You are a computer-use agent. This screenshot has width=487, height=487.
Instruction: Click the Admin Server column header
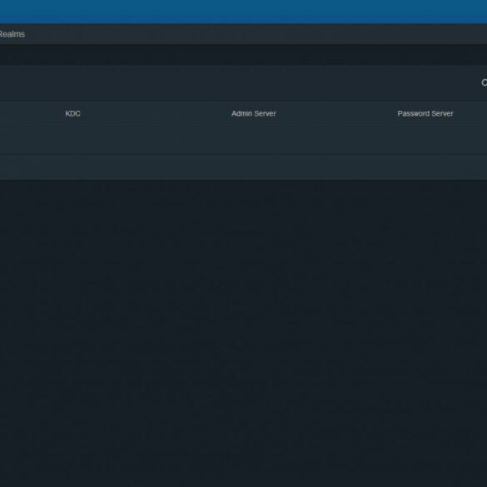point(254,114)
